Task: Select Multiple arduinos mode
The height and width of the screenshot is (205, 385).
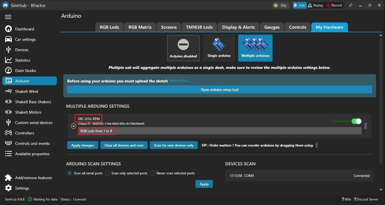Action: (255, 48)
